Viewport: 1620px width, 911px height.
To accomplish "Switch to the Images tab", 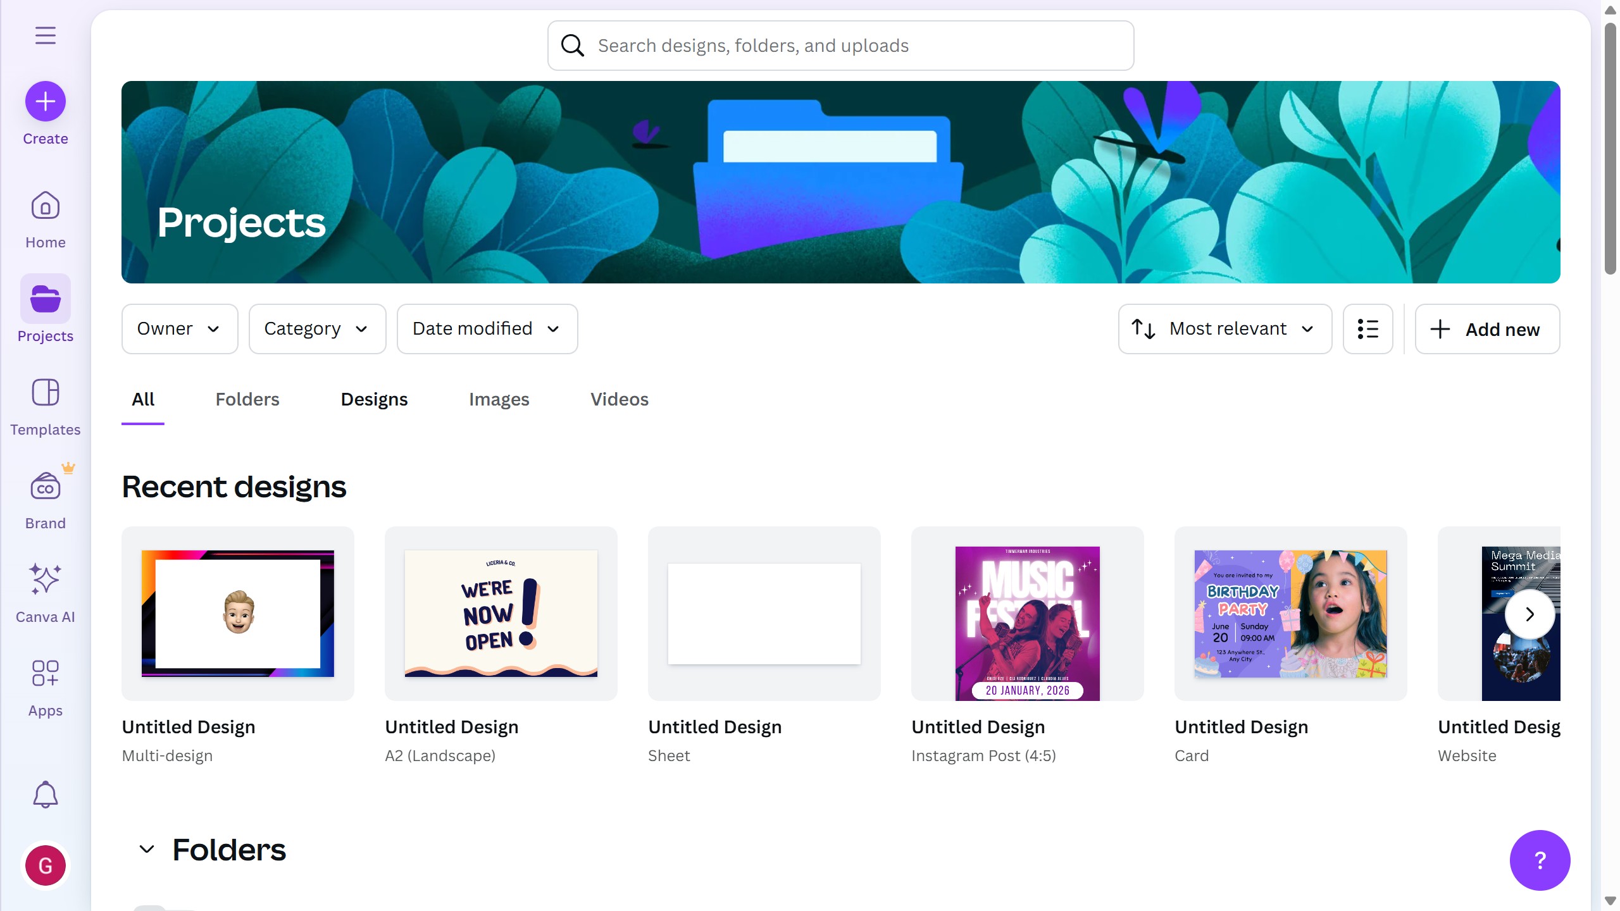I will [x=499, y=399].
